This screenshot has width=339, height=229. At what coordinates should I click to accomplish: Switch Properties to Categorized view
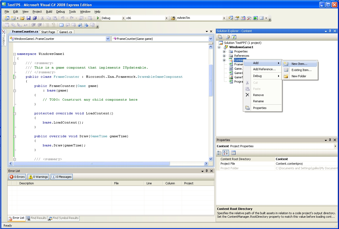[x=220, y=153]
